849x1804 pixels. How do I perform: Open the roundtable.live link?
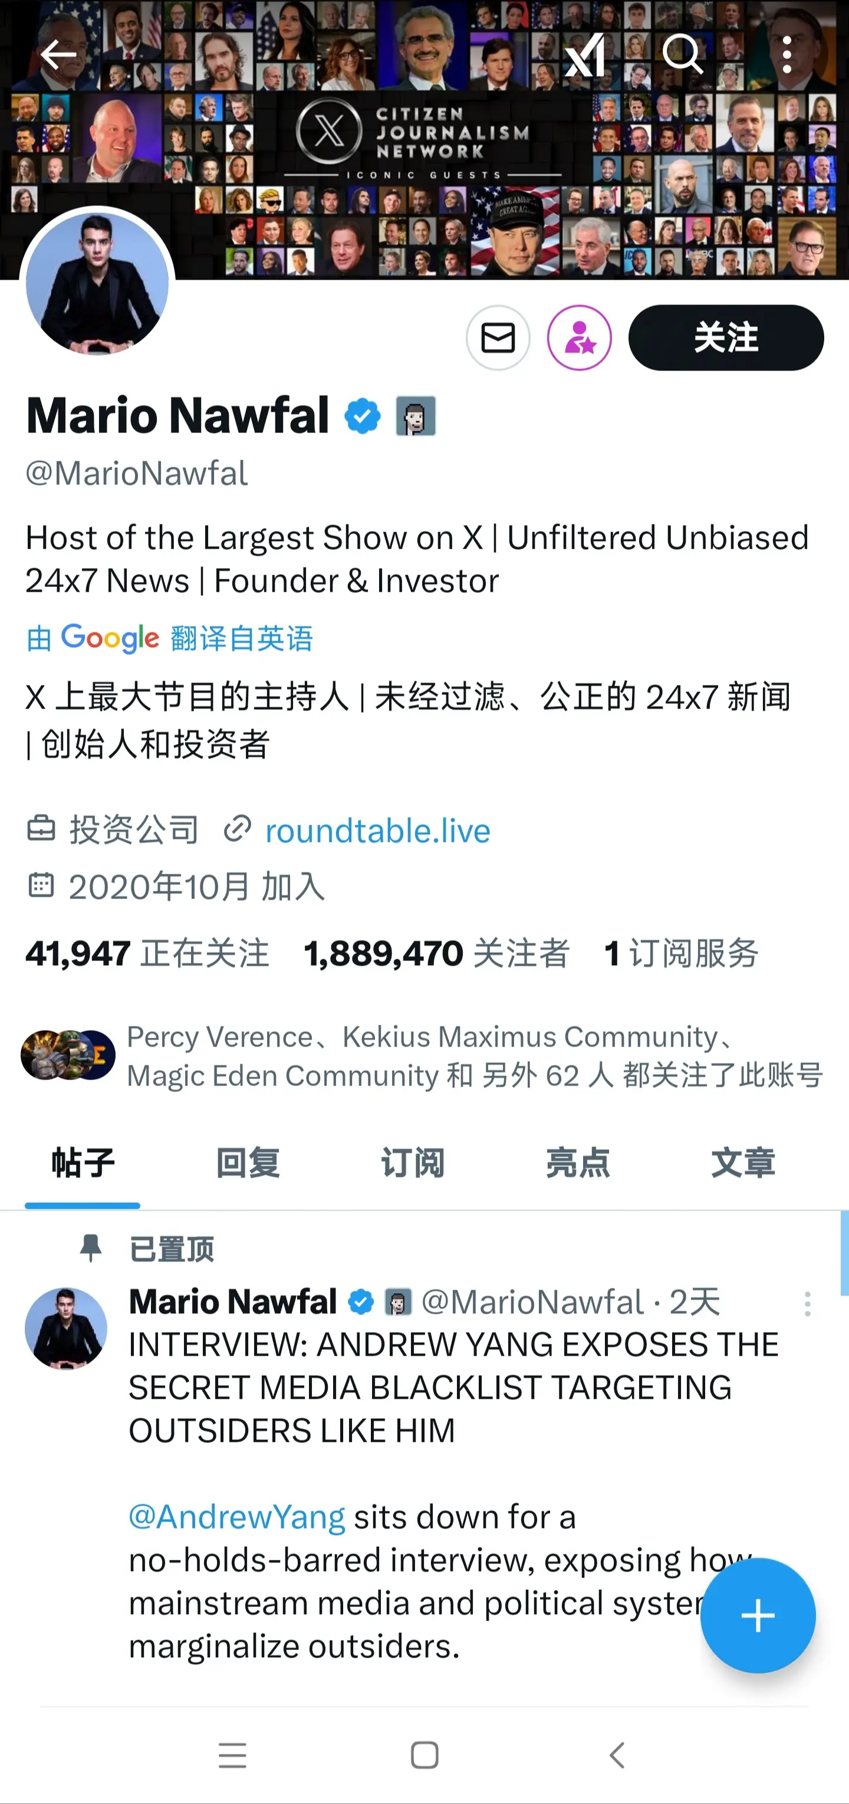pyautogui.click(x=377, y=831)
